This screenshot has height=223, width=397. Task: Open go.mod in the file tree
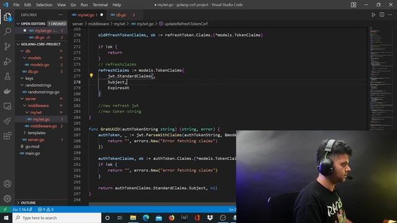32,147
